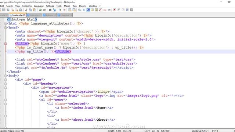Click the "UTF-8" encoding status field
Viewport: 235px width, 132px height.
coord(215,131)
